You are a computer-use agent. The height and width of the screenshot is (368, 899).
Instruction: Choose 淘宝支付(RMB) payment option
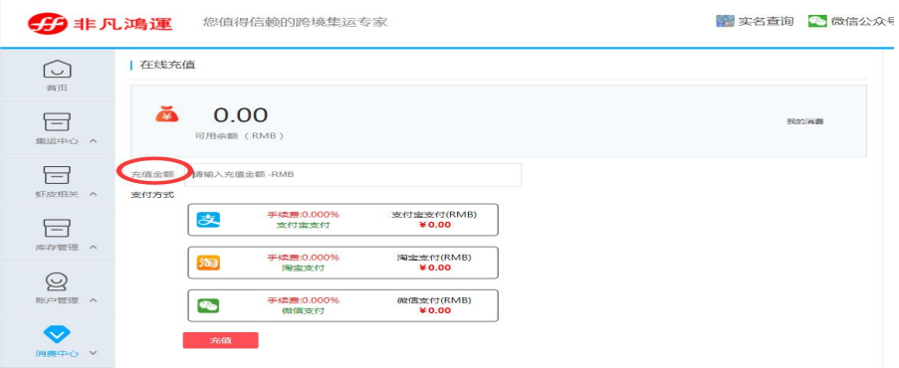pos(342,263)
